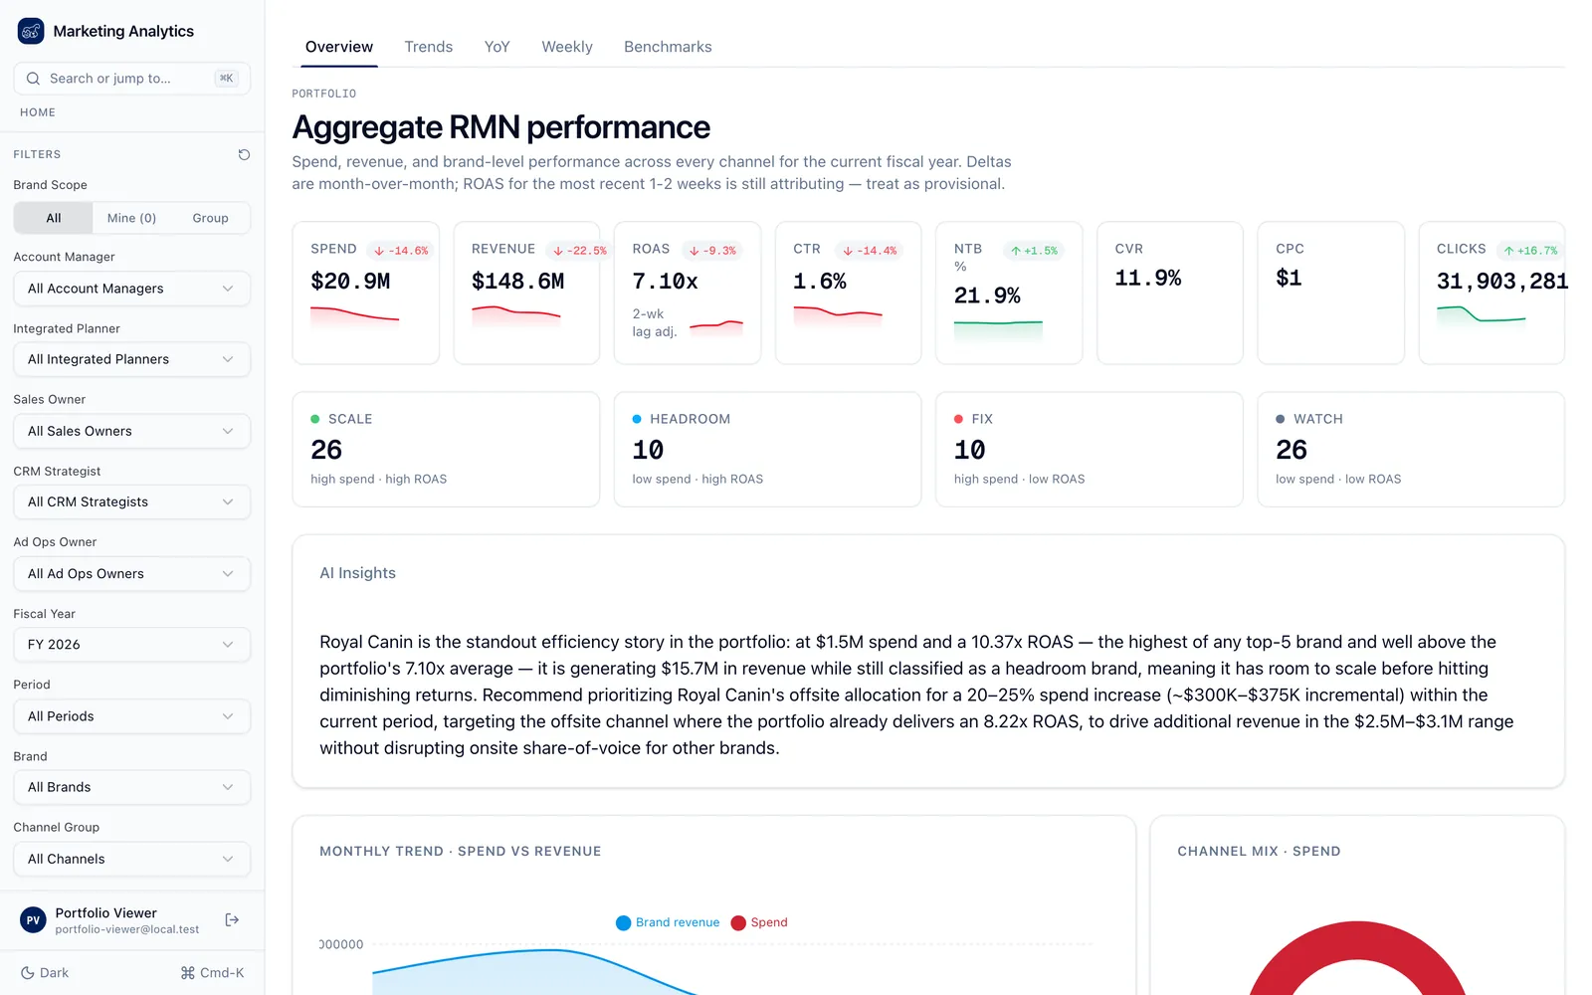The height and width of the screenshot is (995, 1592).
Task: Click the portfolio-viewer@local.test email
Action: pyautogui.click(x=127, y=929)
